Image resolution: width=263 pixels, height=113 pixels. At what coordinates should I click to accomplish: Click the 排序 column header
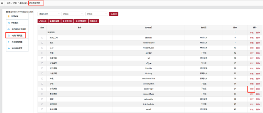pyautogui.click(x=235, y=27)
